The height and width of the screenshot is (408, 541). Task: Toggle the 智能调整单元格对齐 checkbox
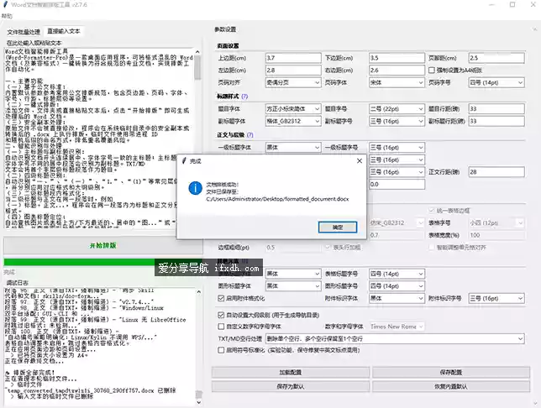(x=431, y=248)
